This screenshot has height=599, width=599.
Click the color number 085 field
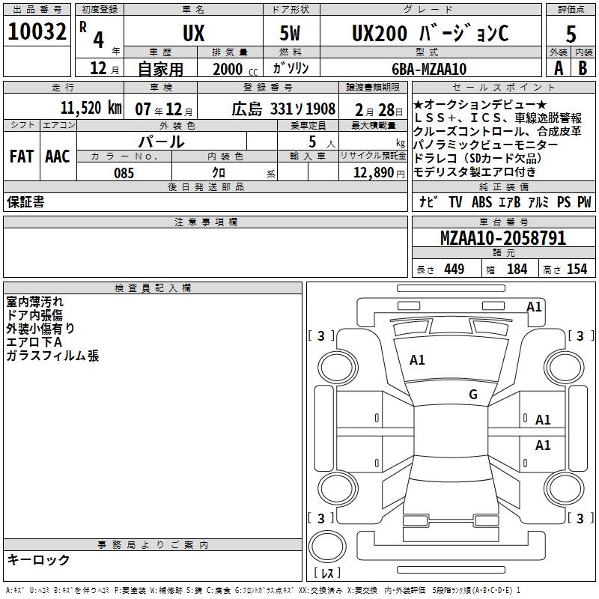point(124,173)
